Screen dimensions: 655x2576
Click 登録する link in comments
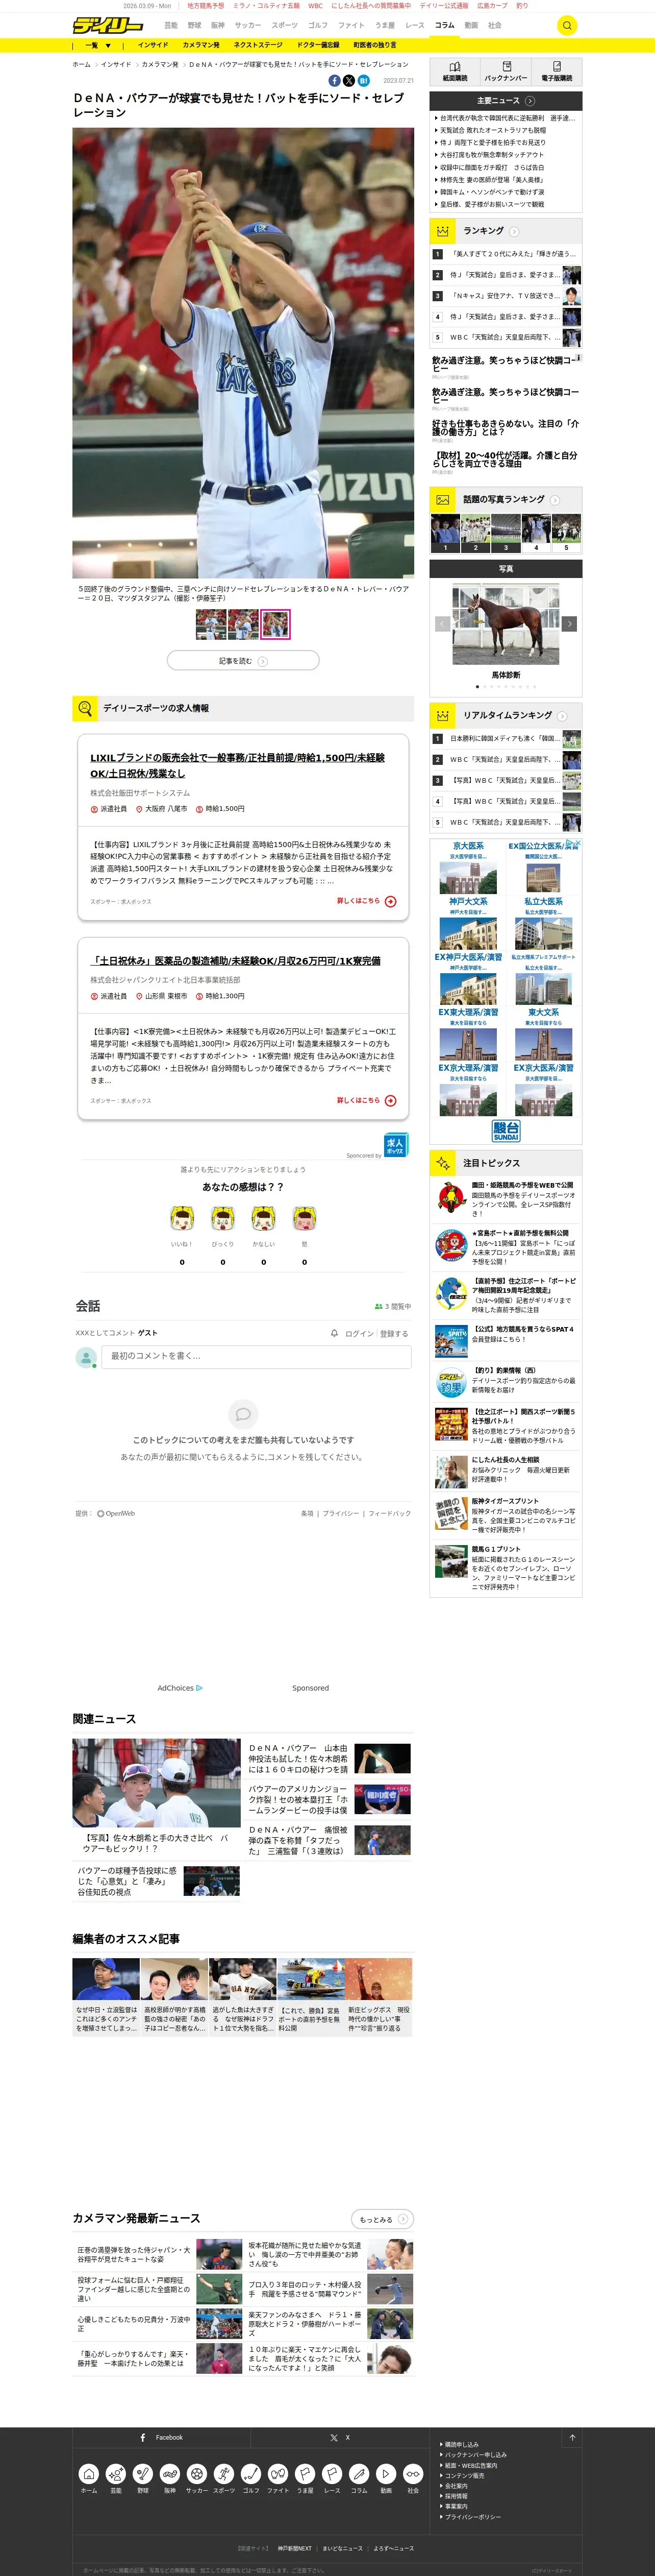tap(394, 1333)
